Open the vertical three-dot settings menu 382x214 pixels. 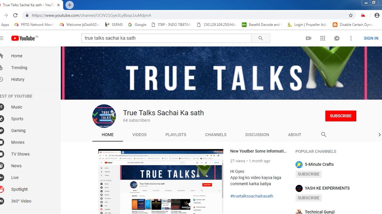pos(351,38)
